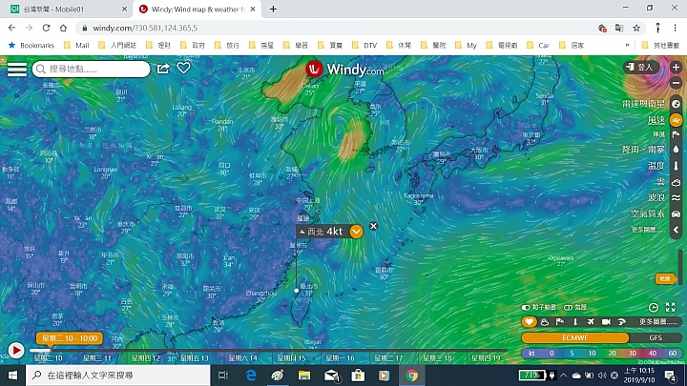Select the clouds layer icon
Screen dimensions: 687x386
click(677, 182)
